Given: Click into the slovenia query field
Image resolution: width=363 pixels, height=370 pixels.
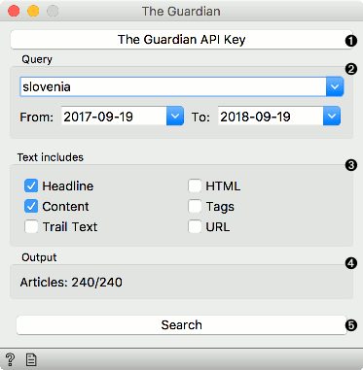Looking at the screenshot, I should pyautogui.click(x=173, y=86).
